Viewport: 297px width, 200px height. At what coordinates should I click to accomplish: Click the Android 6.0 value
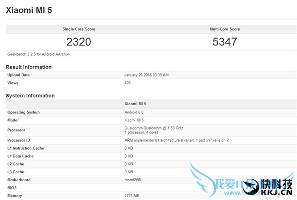[x=134, y=112]
